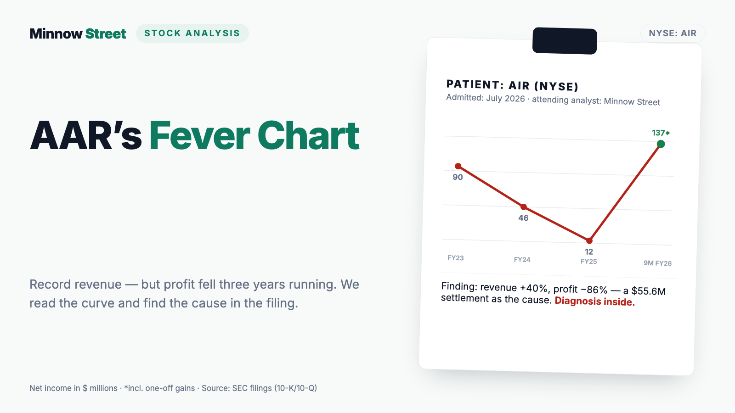Click the Record revenue subtitle paragraph
Screen dimensions: 735x413
click(x=194, y=294)
